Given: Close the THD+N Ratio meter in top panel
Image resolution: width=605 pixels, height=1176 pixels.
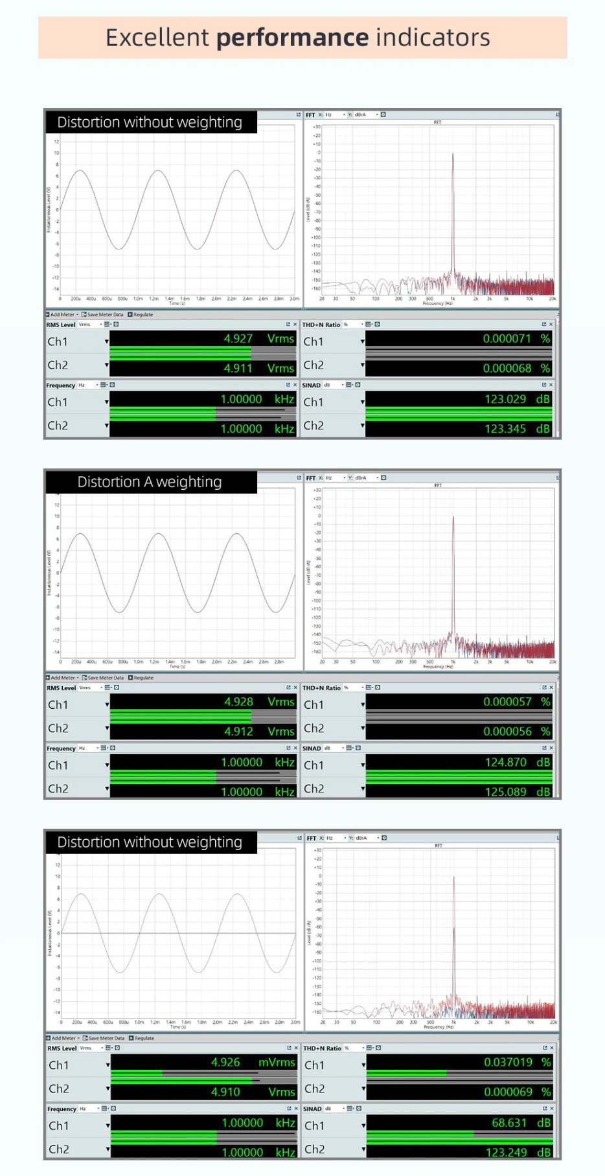Looking at the screenshot, I should click(x=551, y=325).
